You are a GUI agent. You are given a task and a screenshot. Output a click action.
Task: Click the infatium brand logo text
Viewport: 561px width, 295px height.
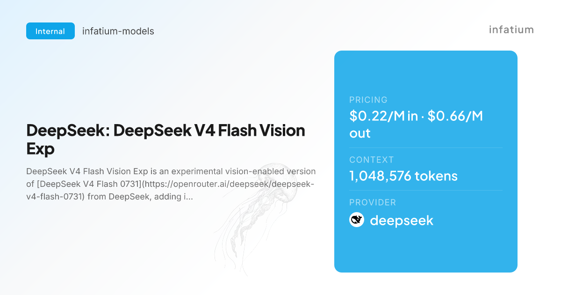pos(511,29)
